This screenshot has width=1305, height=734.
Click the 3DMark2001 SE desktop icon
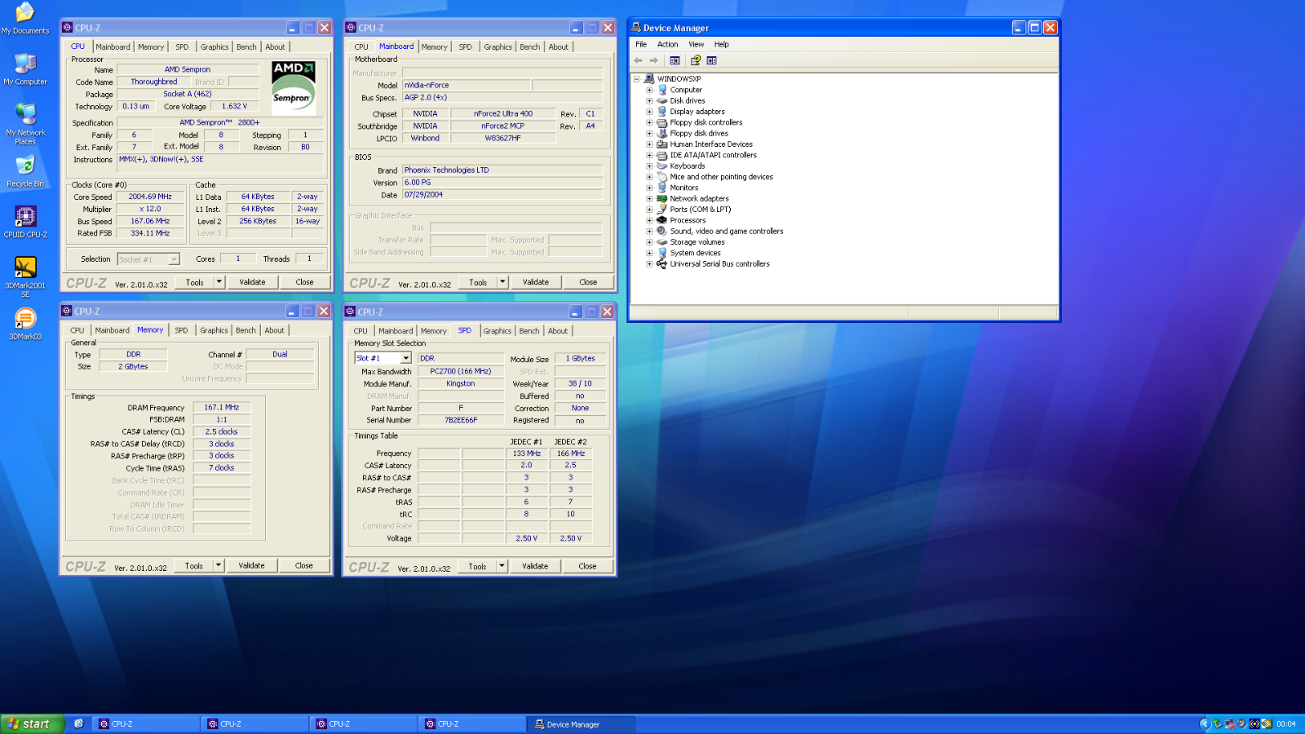(x=25, y=268)
